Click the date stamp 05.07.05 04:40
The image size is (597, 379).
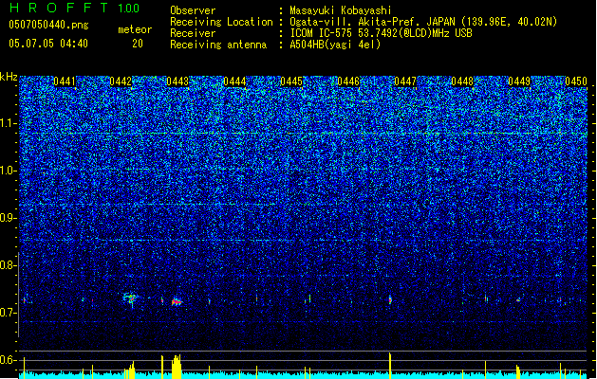(x=48, y=44)
